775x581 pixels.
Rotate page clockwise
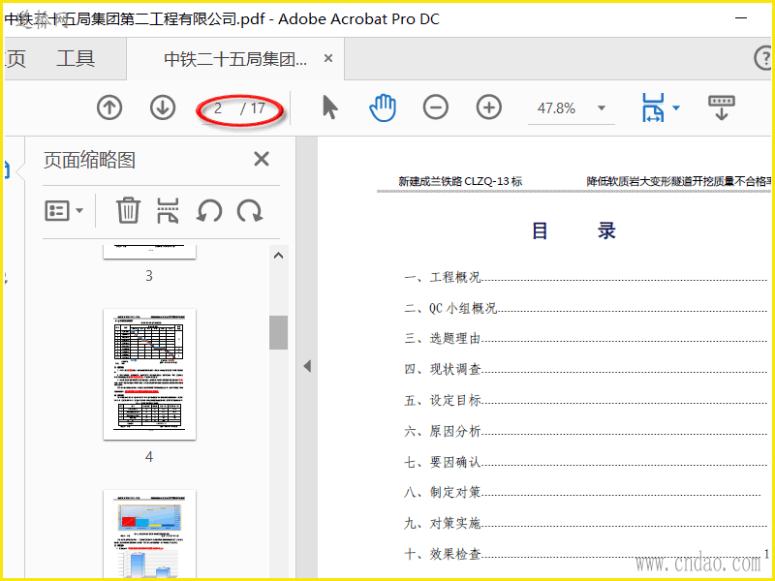pyautogui.click(x=250, y=211)
